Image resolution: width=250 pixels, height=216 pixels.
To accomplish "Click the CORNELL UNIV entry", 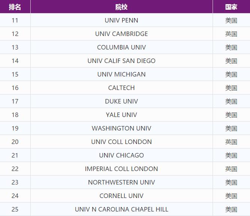I will [121, 196].
